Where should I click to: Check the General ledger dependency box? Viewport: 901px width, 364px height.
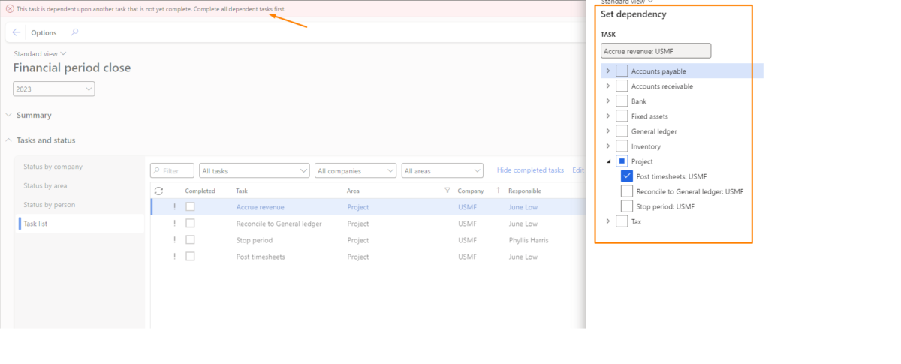pyautogui.click(x=622, y=131)
